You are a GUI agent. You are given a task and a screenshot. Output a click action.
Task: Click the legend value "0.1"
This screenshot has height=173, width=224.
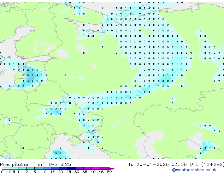(4, 172)
